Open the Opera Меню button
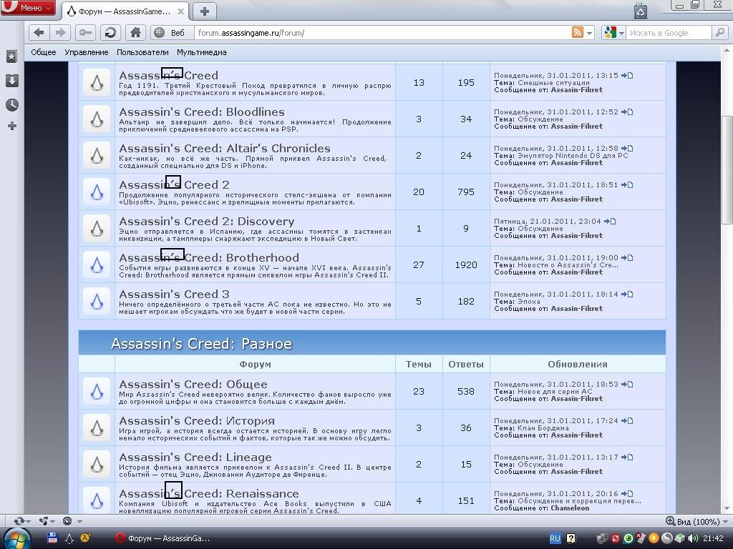Image resolution: width=733 pixels, height=549 pixels. tap(28, 7)
